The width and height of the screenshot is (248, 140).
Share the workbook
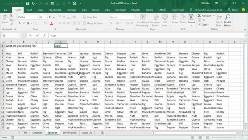[232, 10]
